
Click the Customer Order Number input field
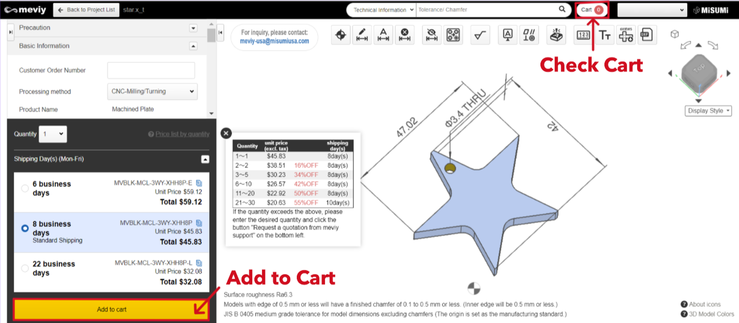pyautogui.click(x=151, y=70)
